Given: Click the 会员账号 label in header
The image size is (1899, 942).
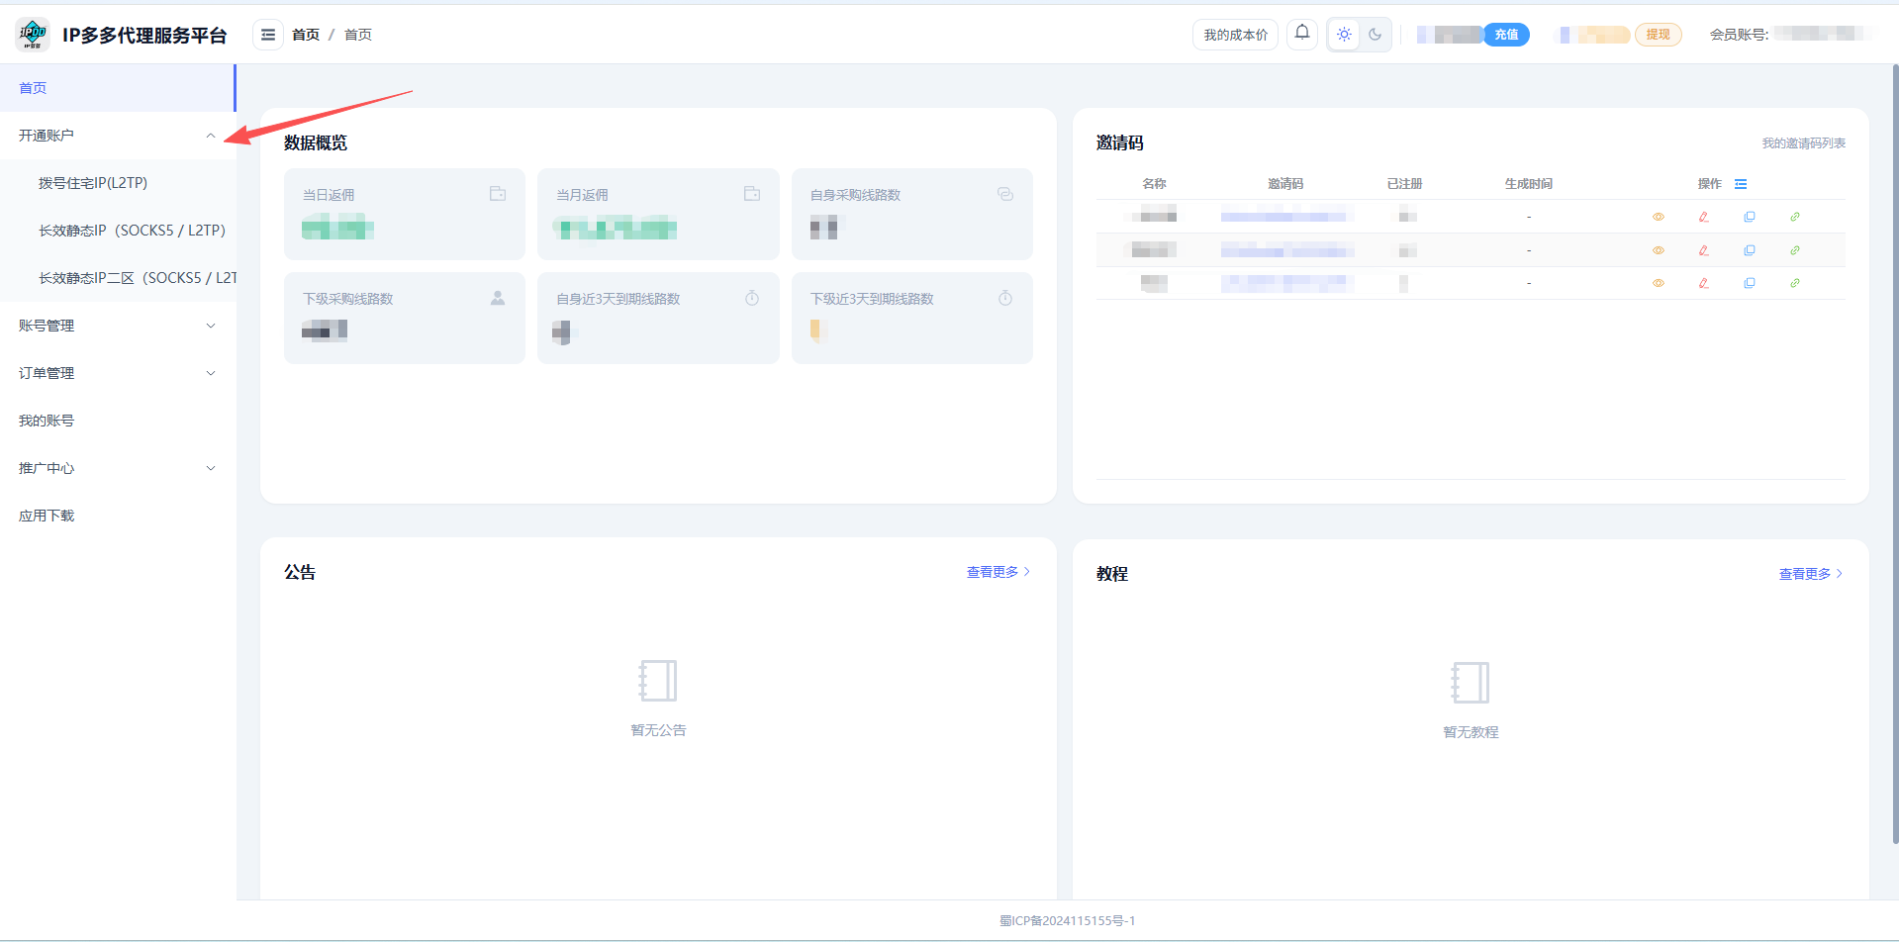Looking at the screenshot, I should tap(1739, 35).
